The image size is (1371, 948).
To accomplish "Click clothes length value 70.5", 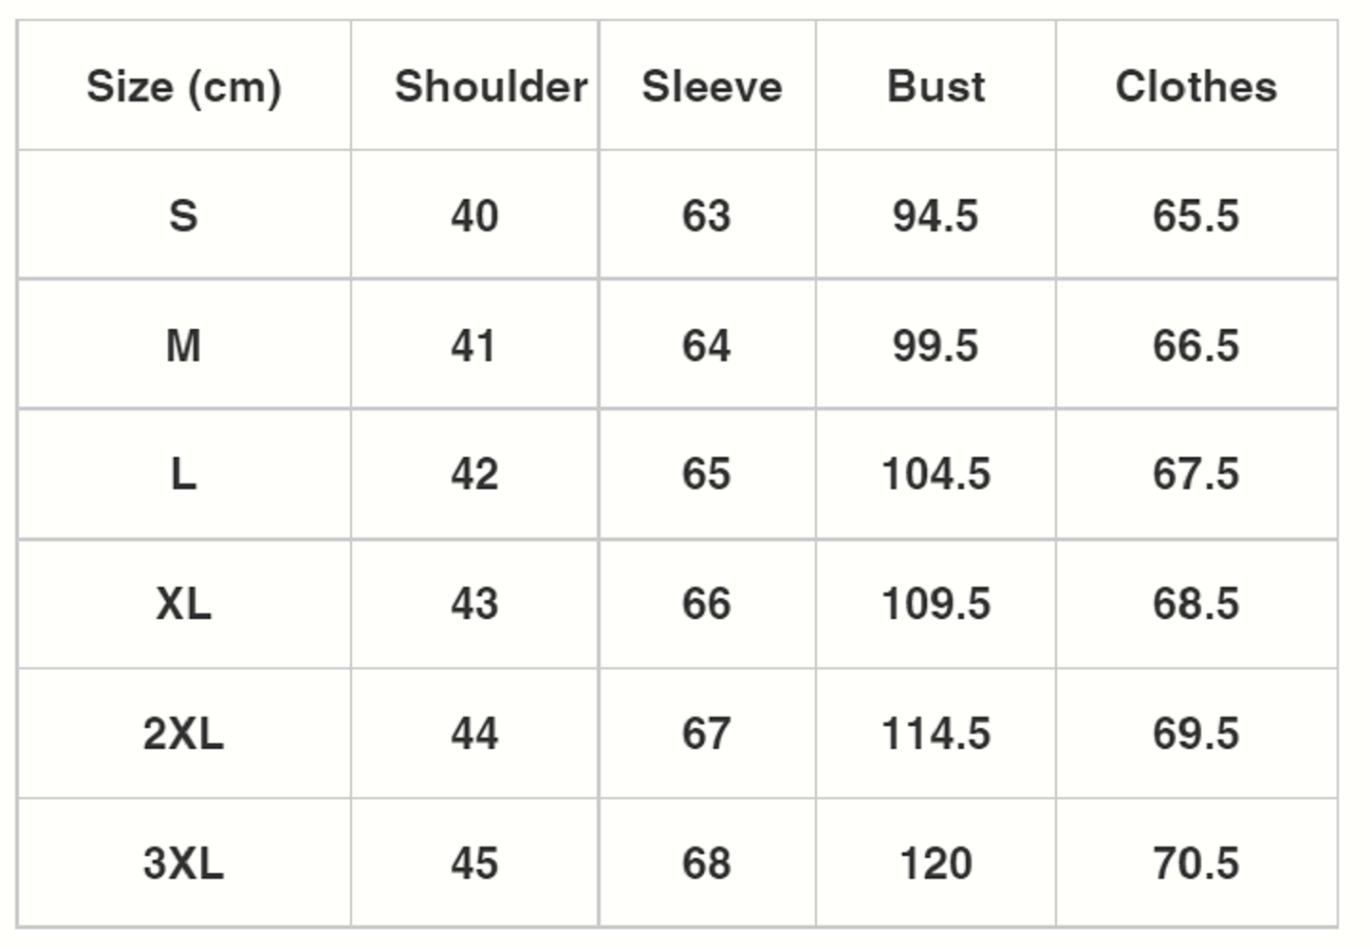I will [x=1195, y=864].
